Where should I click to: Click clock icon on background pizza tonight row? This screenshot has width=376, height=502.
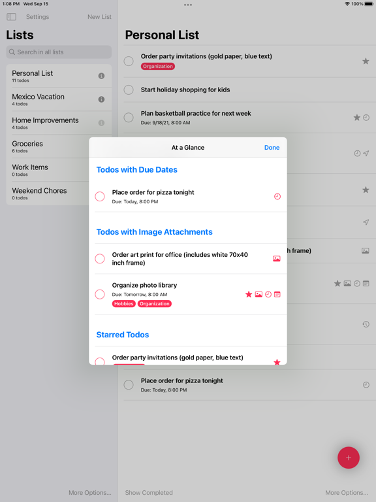pos(366,385)
